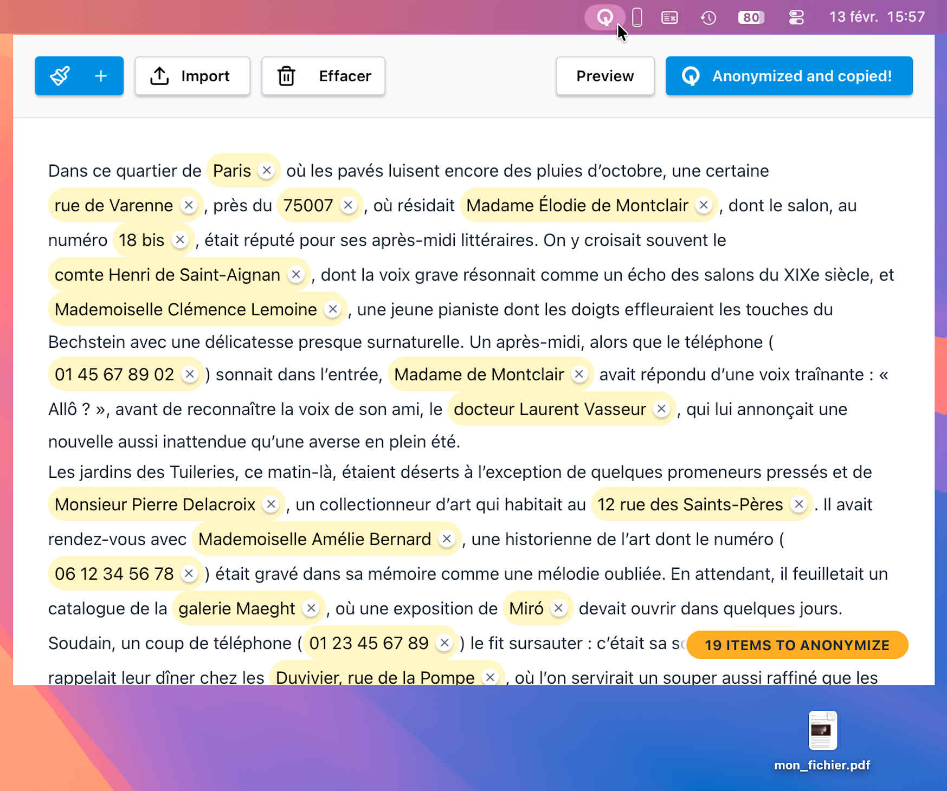Click the plus icon next to the highlighter

pyautogui.click(x=101, y=76)
